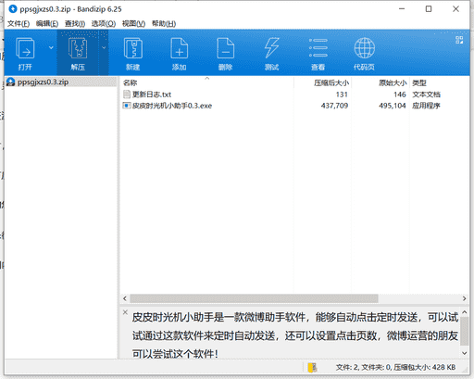Open the Options (选项) menu
474x379 pixels.
(x=104, y=24)
